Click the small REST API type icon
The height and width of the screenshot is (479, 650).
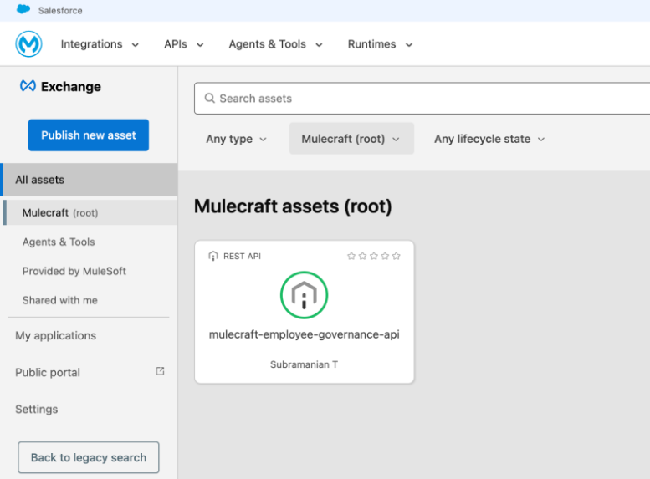pyautogui.click(x=213, y=256)
